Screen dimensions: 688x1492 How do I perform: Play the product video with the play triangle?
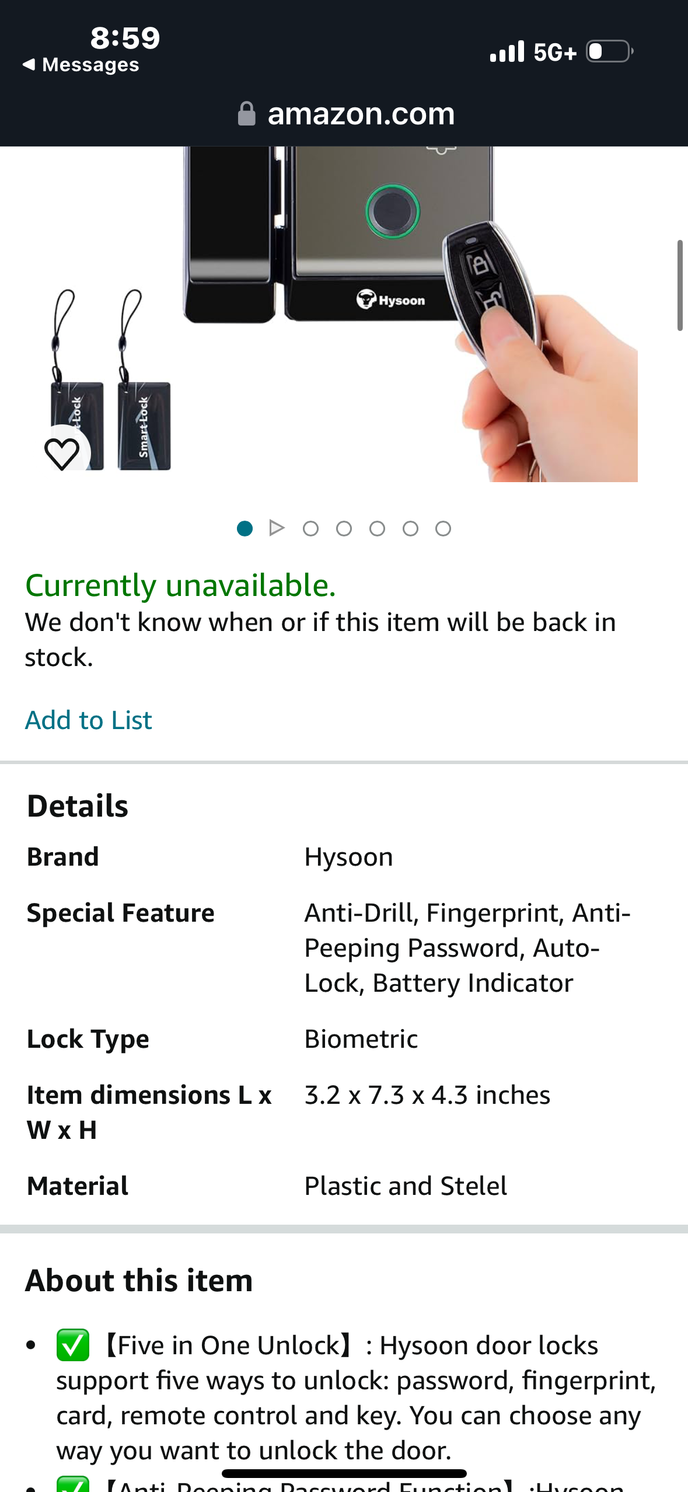click(277, 527)
